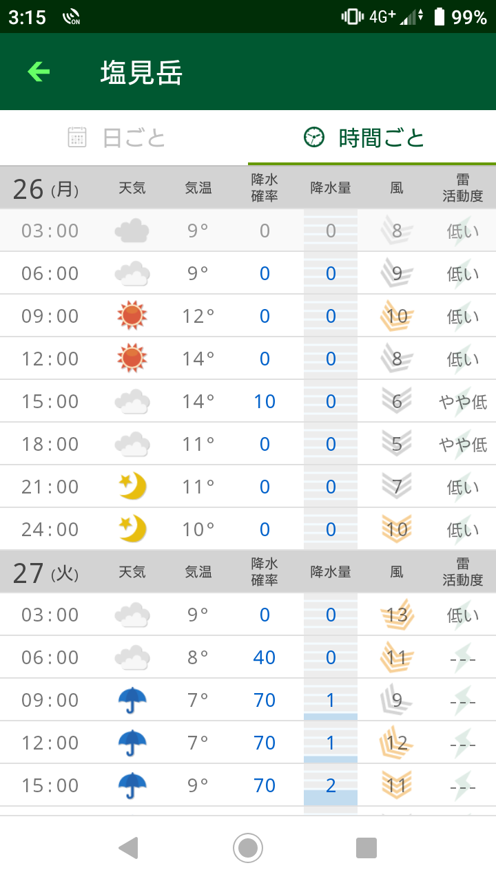Tap the Android recent apps square button

click(366, 847)
